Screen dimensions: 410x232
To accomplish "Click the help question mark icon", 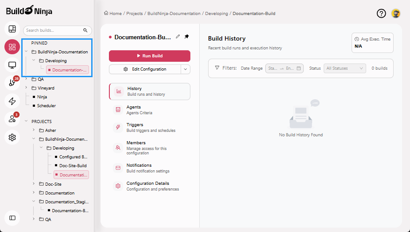I will click(x=381, y=13).
